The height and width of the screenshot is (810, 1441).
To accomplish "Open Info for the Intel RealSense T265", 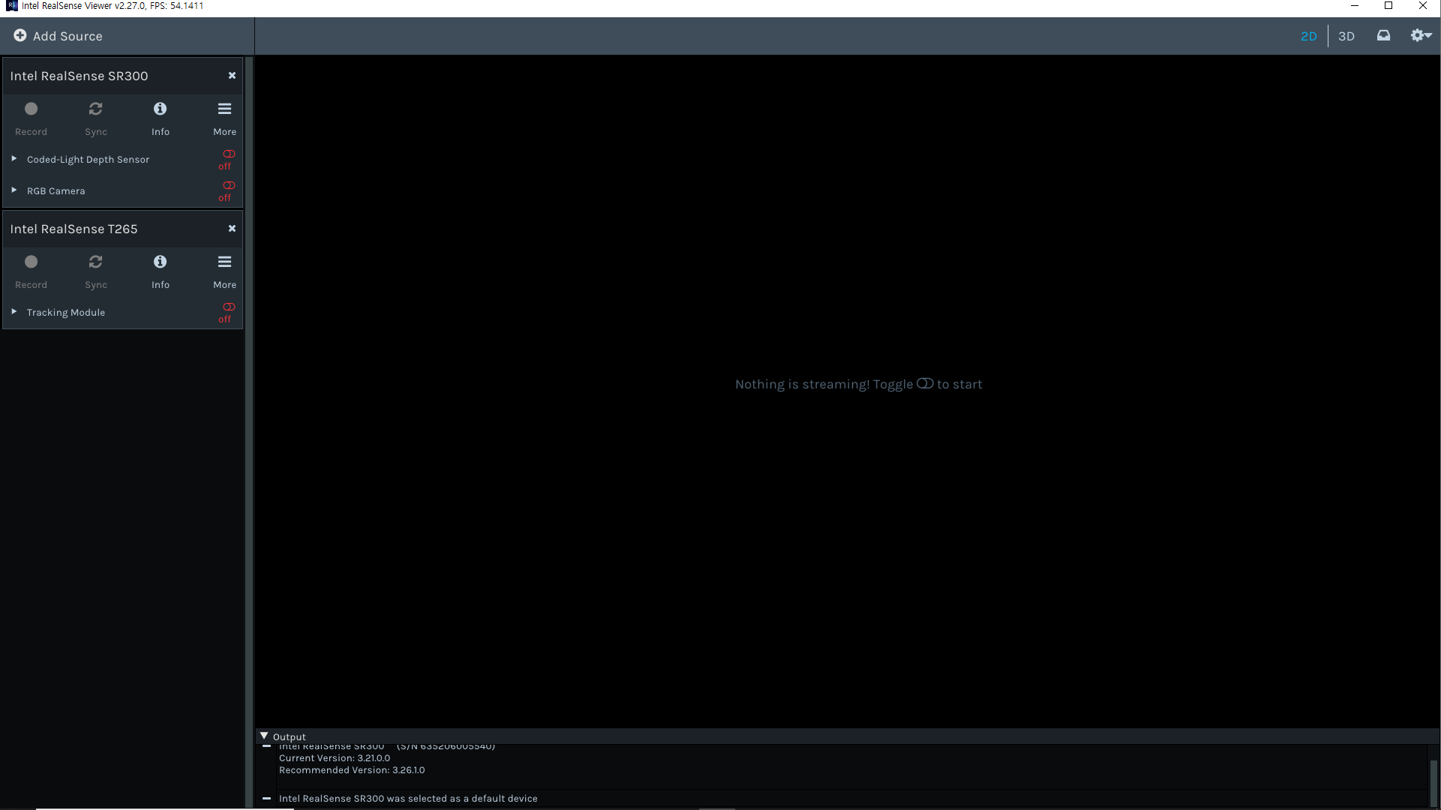I will [x=160, y=262].
